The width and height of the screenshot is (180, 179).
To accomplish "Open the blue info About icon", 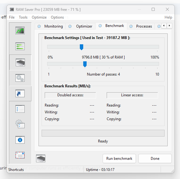I will point(20,140).
